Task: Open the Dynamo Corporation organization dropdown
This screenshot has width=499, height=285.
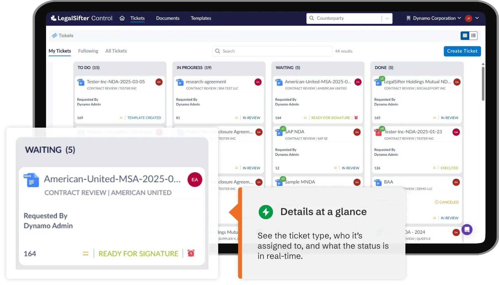Action: tap(434, 18)
